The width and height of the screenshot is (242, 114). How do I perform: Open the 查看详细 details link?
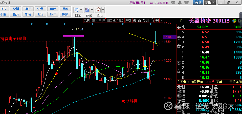(235, 82)
